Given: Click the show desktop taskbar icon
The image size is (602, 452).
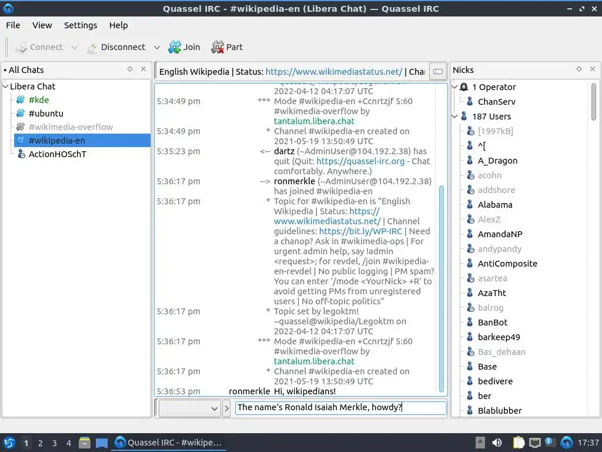Looking at the screenshot, I should click(101, 443).
